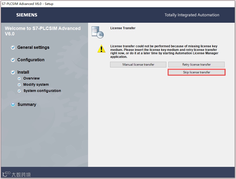
Task: Click the license transfer computer-disc icon
Action: click(x=97, y=32)
